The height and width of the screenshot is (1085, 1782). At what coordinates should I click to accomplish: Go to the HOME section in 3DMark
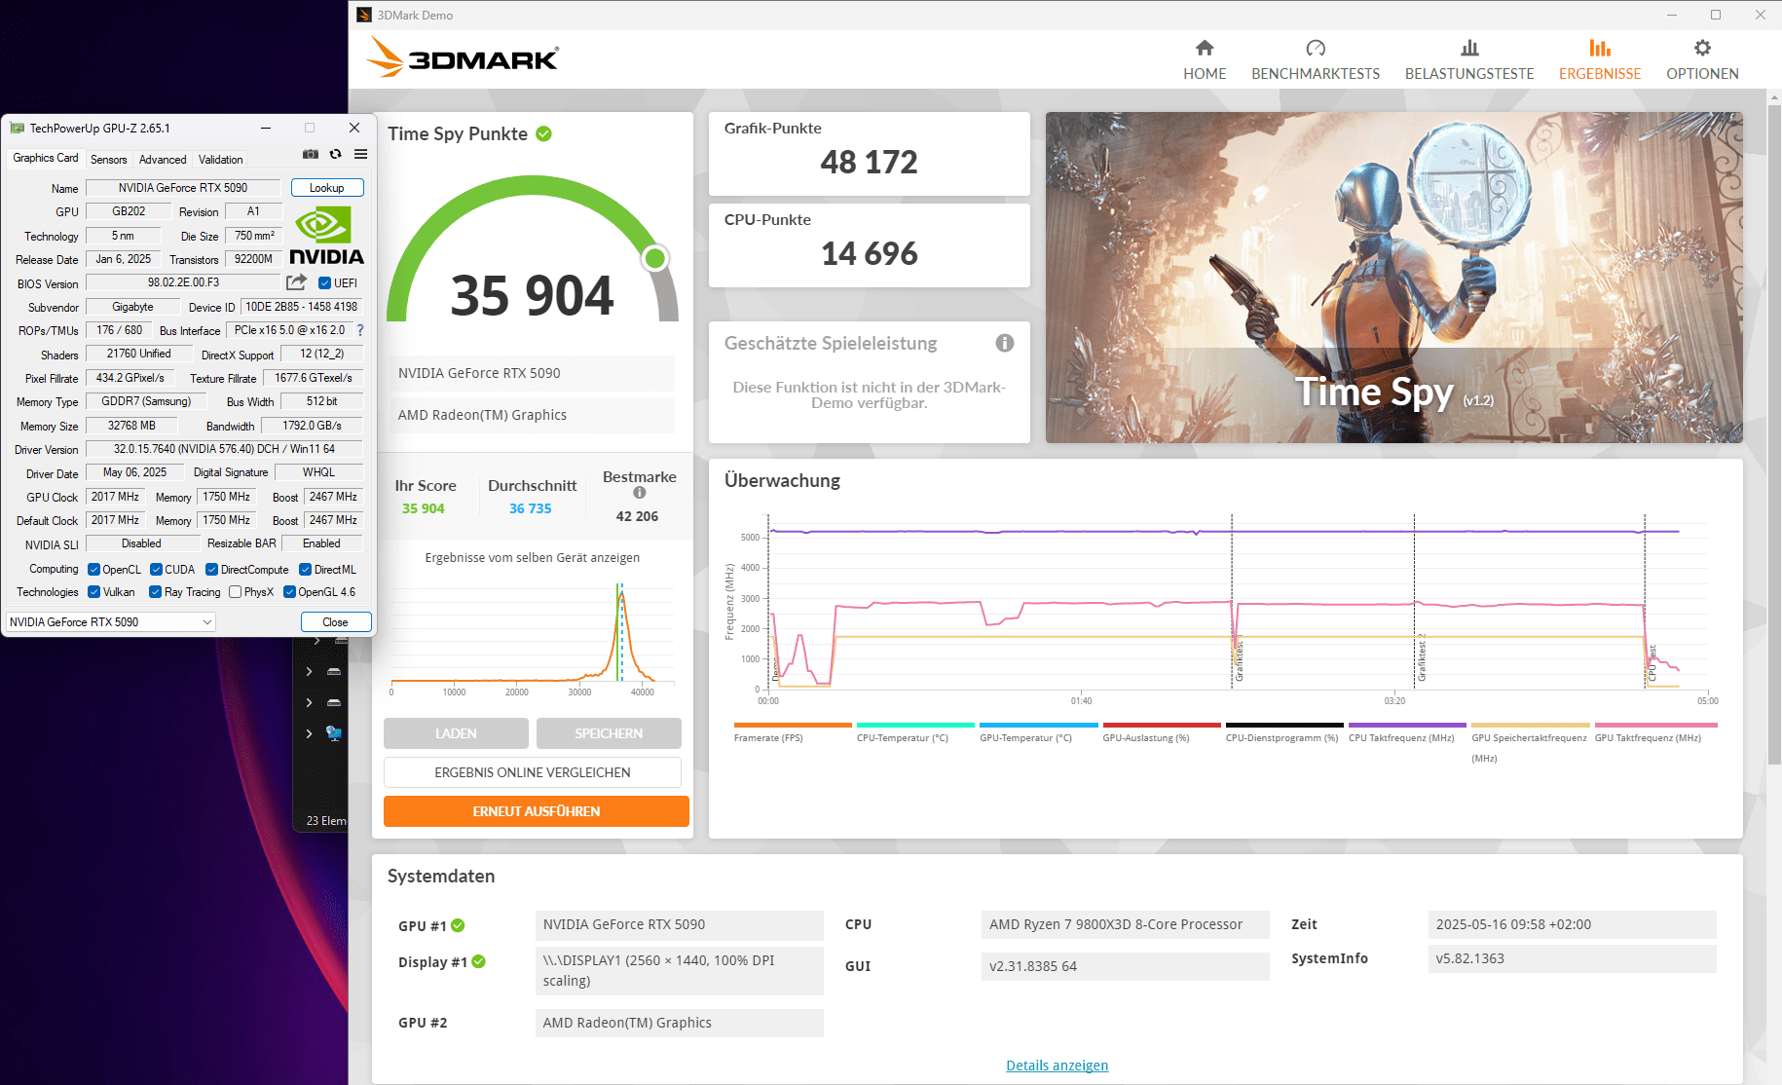coord(1205,60)
